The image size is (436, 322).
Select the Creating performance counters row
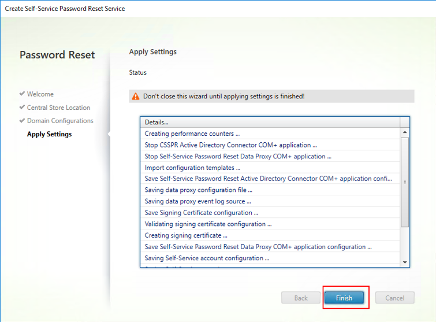click(x=192, y=134)
